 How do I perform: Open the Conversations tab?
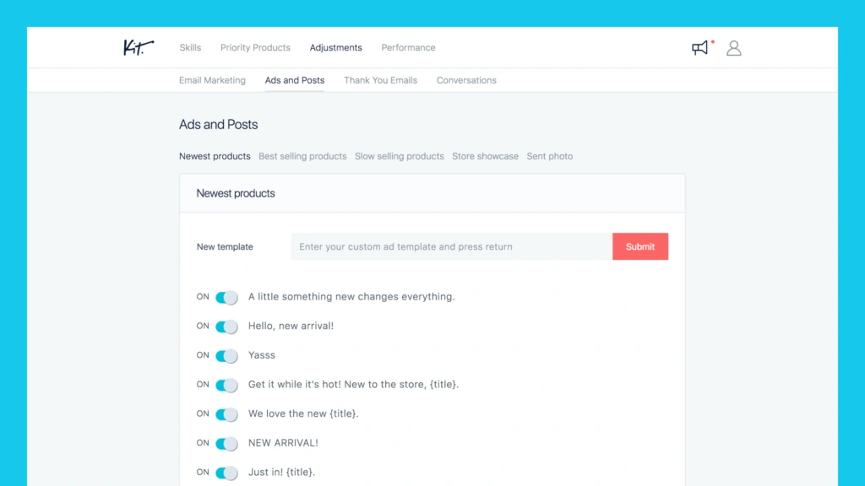point(466,81)
